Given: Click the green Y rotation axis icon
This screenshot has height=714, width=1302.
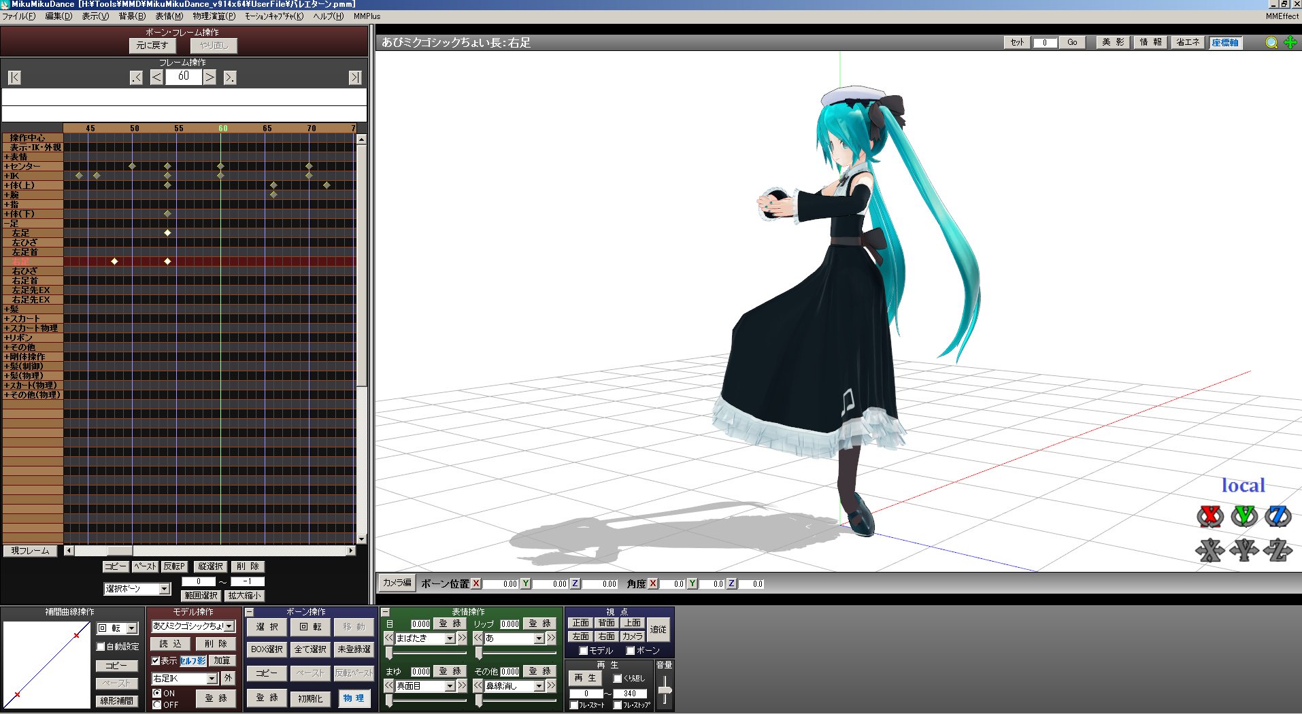Looking at the screenshot, I should [x=1244, y=516].
